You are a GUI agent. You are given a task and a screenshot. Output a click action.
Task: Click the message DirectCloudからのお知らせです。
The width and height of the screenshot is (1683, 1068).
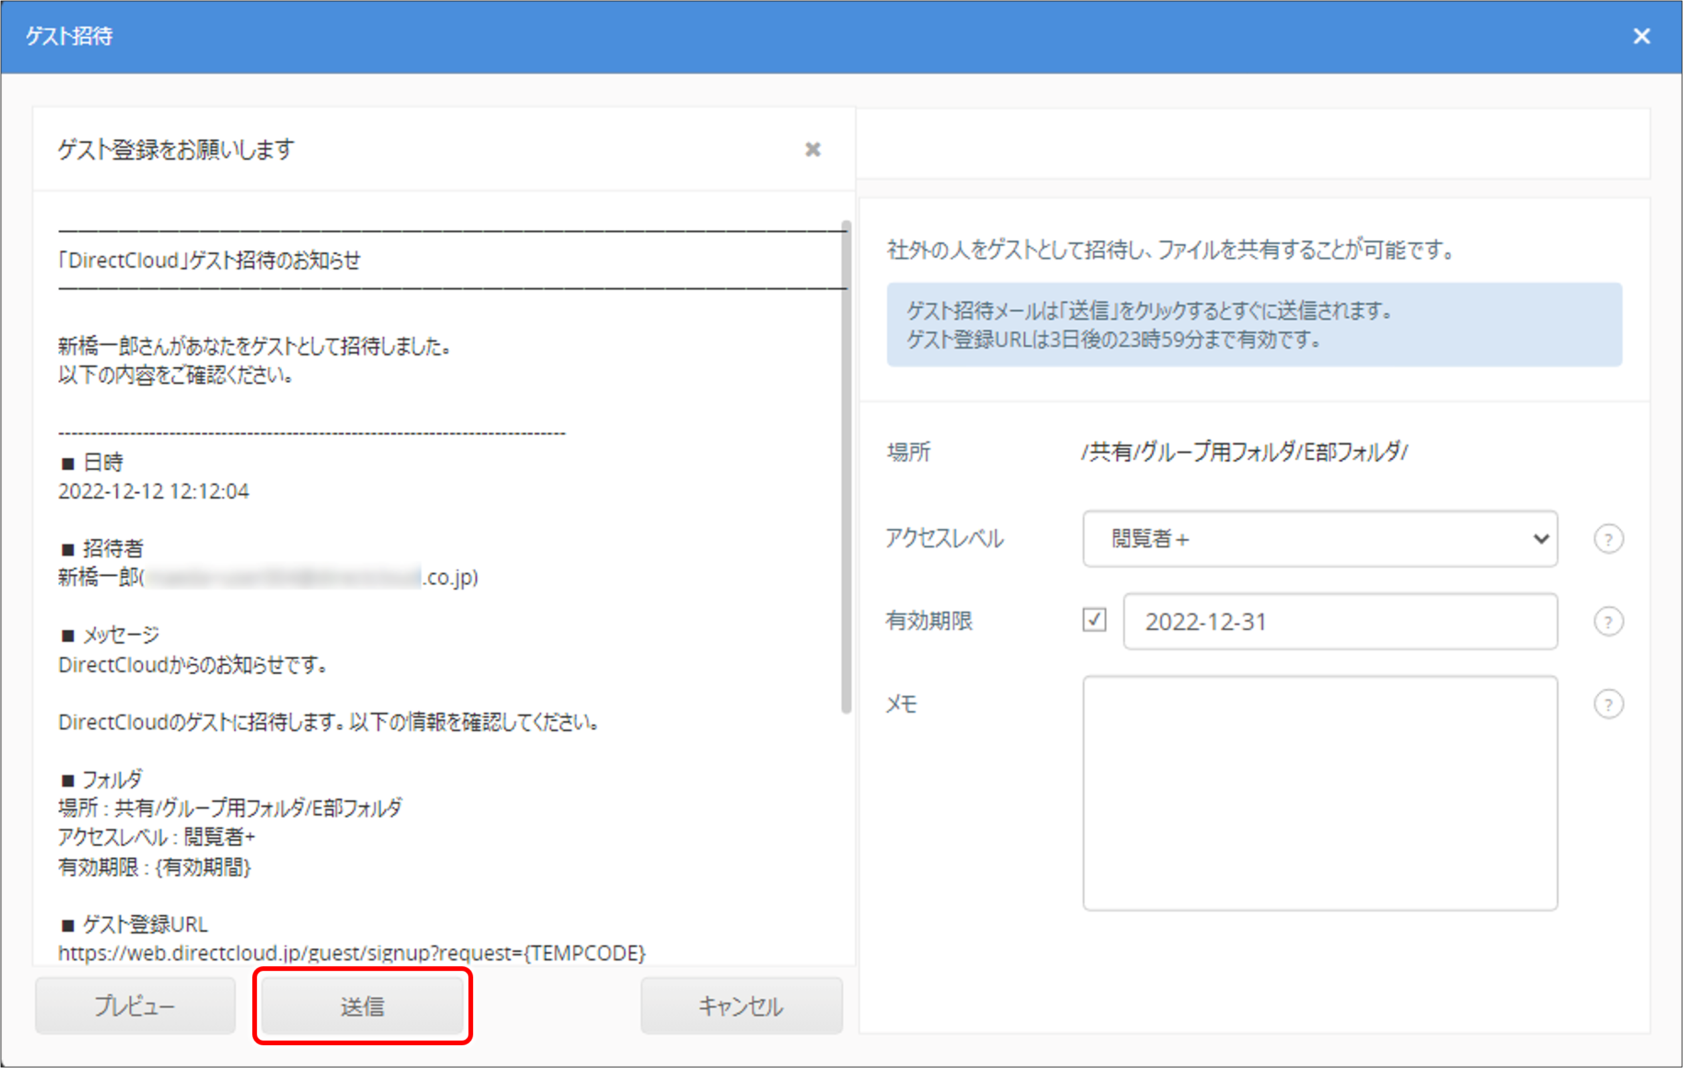[x=193, y=664]
